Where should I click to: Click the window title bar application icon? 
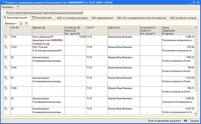coord(3,2)
